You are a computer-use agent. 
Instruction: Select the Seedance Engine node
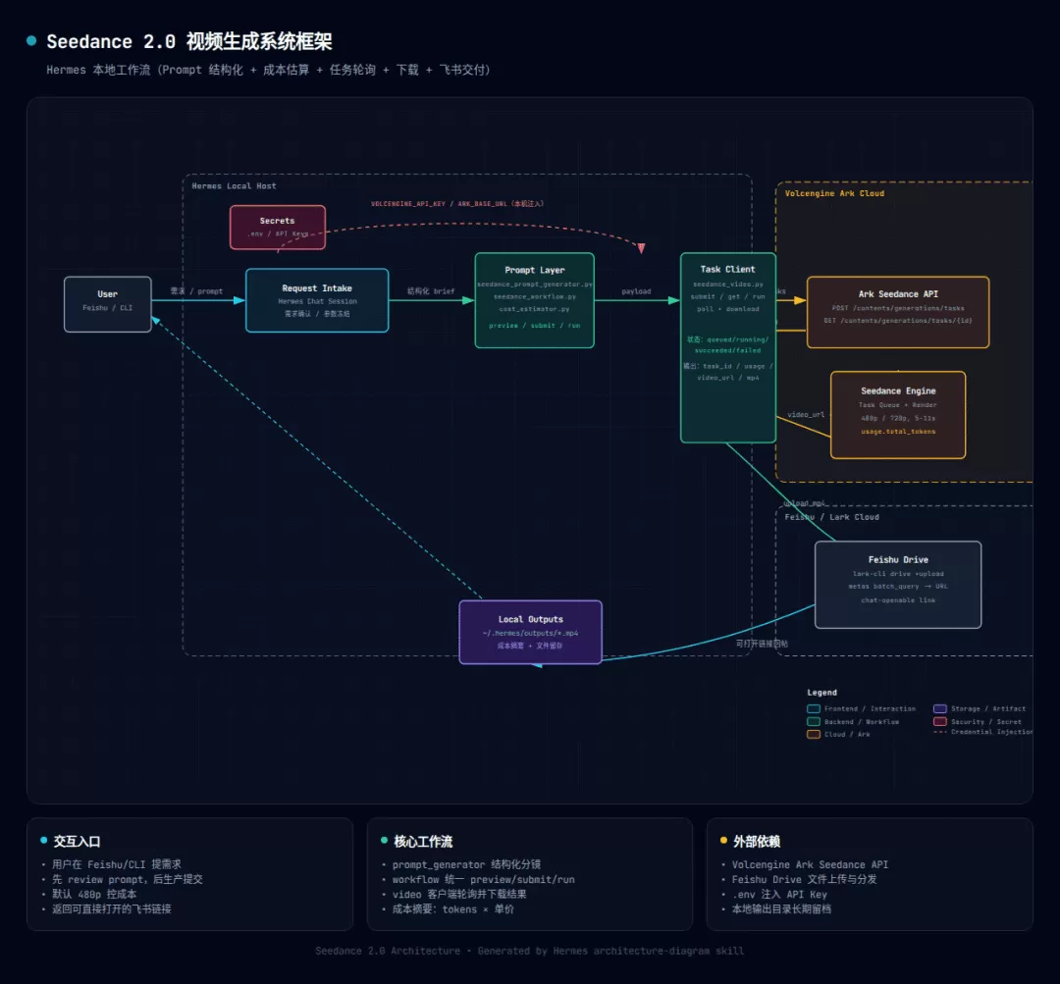[898, 415]
